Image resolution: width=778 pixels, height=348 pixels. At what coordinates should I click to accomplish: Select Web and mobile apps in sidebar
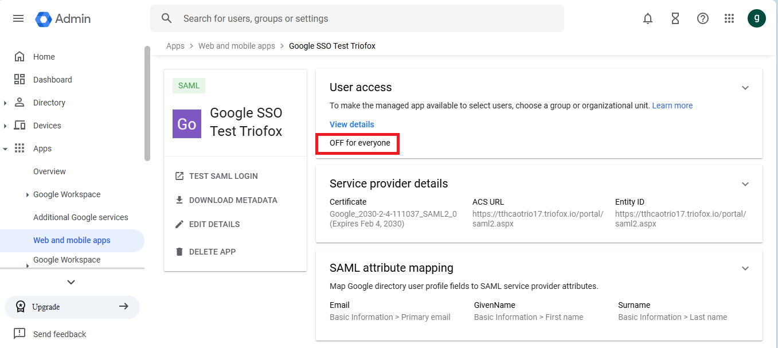coord(72,240)
